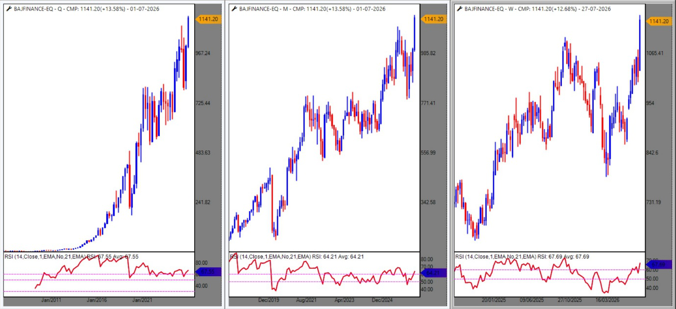Click the Dec/2019 date label

[269, 300]
